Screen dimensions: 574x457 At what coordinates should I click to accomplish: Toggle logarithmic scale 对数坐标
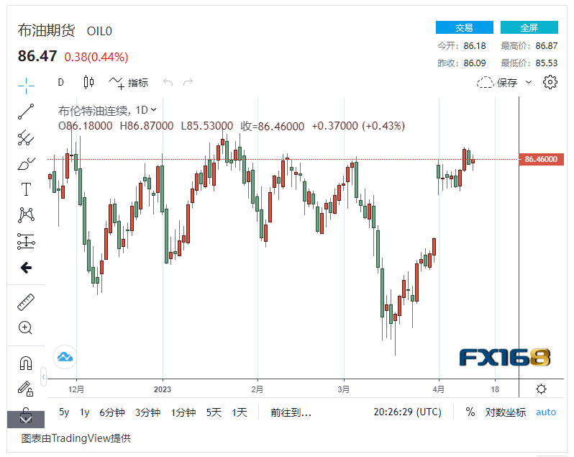coord(506,412)
